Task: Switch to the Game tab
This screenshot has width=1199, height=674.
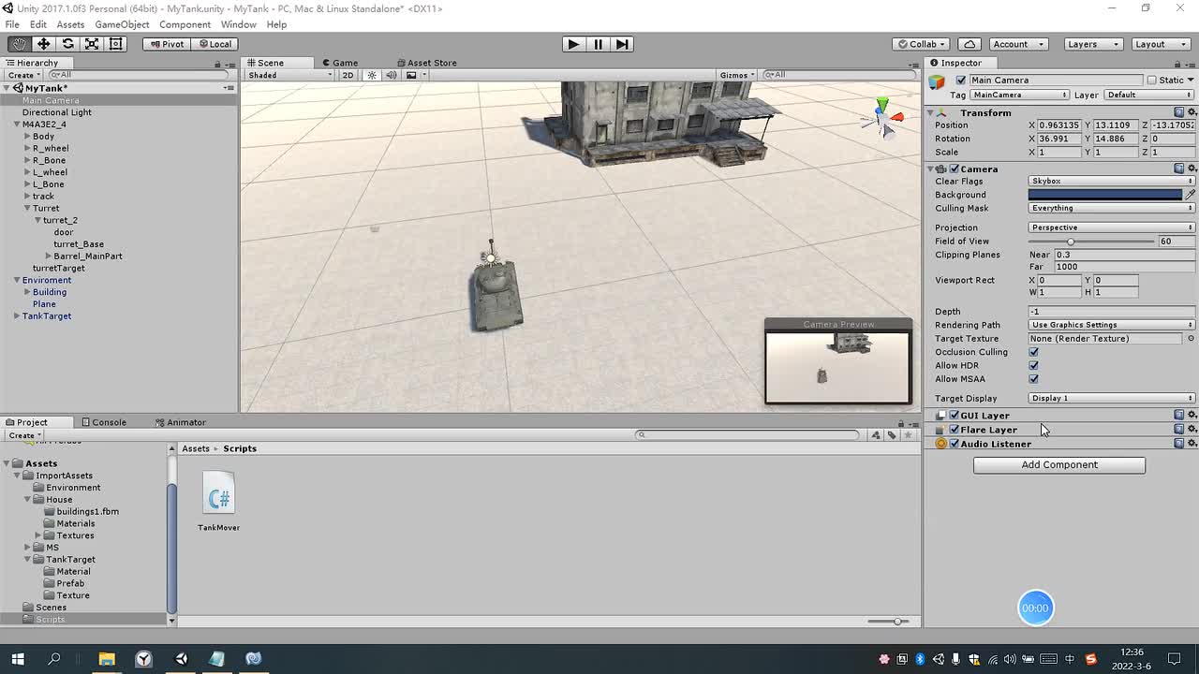Action: click(x=340, y=63)
